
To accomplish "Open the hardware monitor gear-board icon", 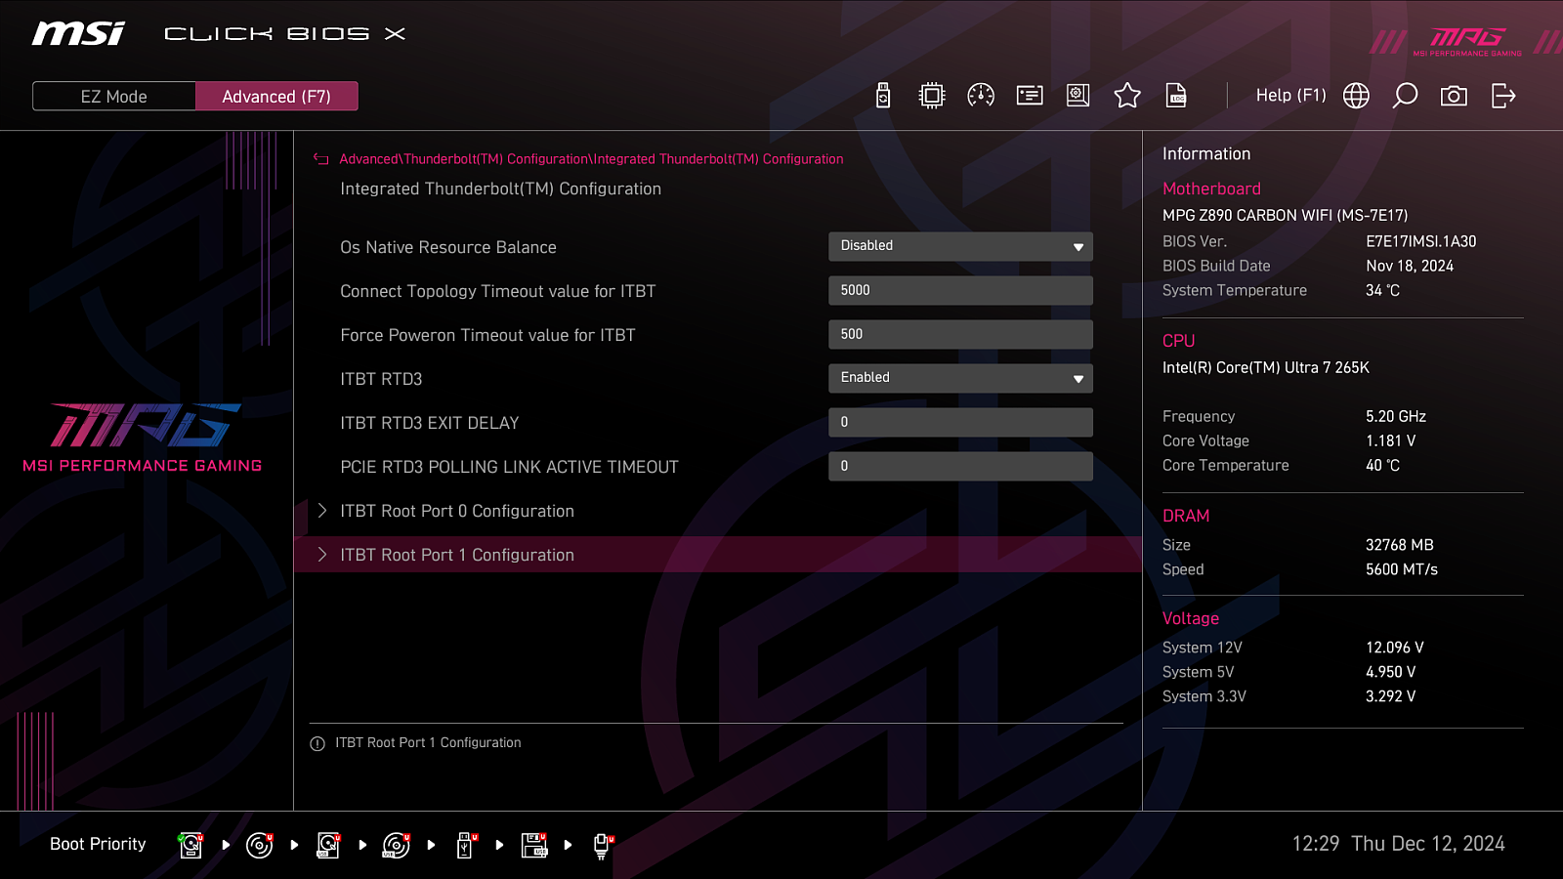I will [1078, 96].
